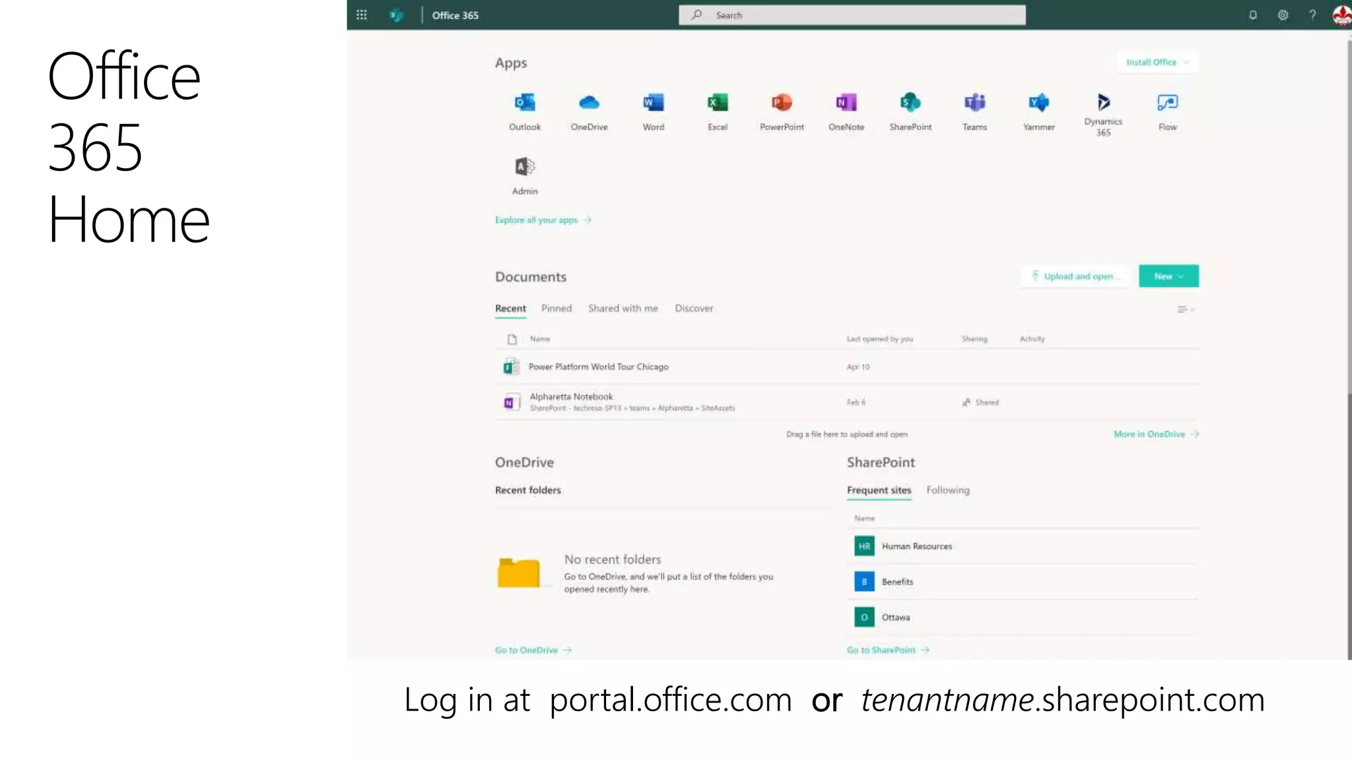Click the OneNote icon for Alpharetta Notebook
1352x760 pixels.
[511, 402]
